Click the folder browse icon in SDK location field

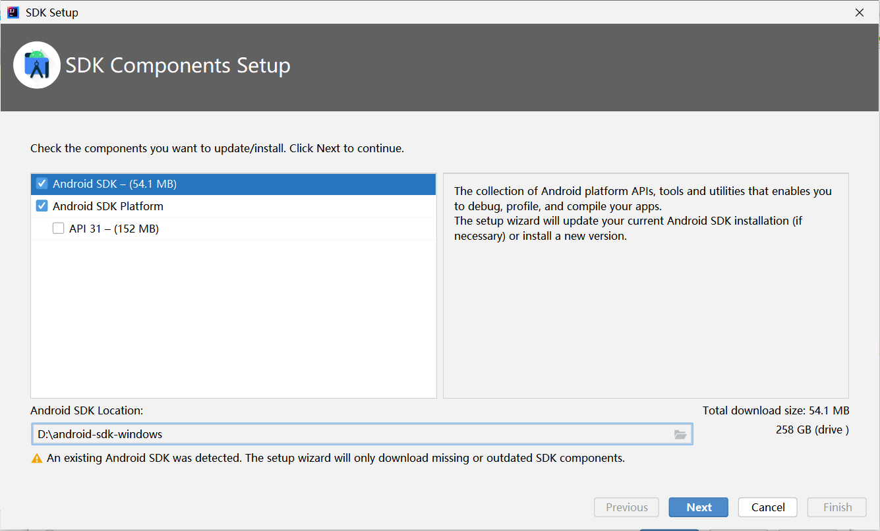point(680,435)
